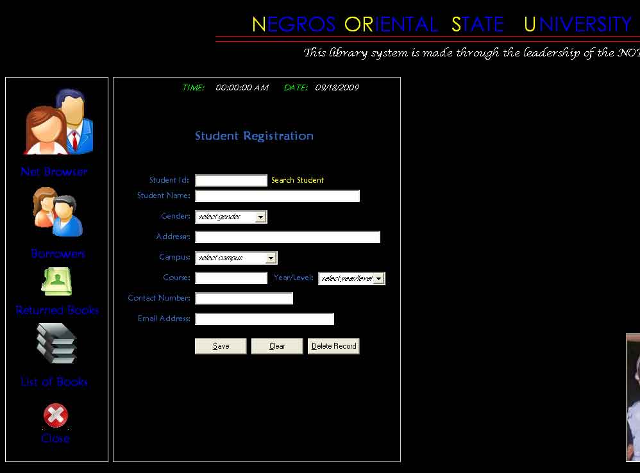640x473 pixels.
Task: Open the Borrowers label in the sidebar
Action: pos(58,254)
